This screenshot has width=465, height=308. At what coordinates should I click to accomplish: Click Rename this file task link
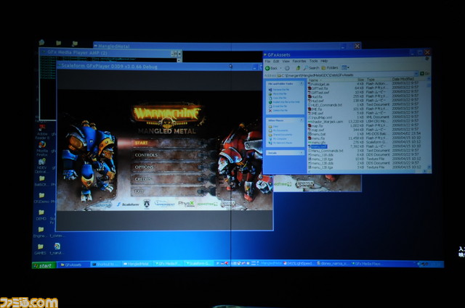[279, 90]
